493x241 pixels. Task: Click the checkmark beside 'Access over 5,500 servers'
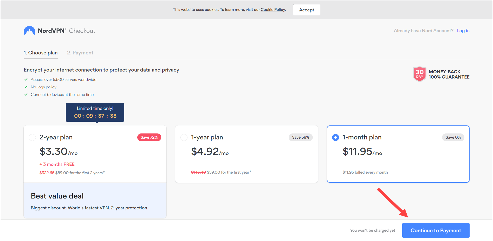point(26,80)
